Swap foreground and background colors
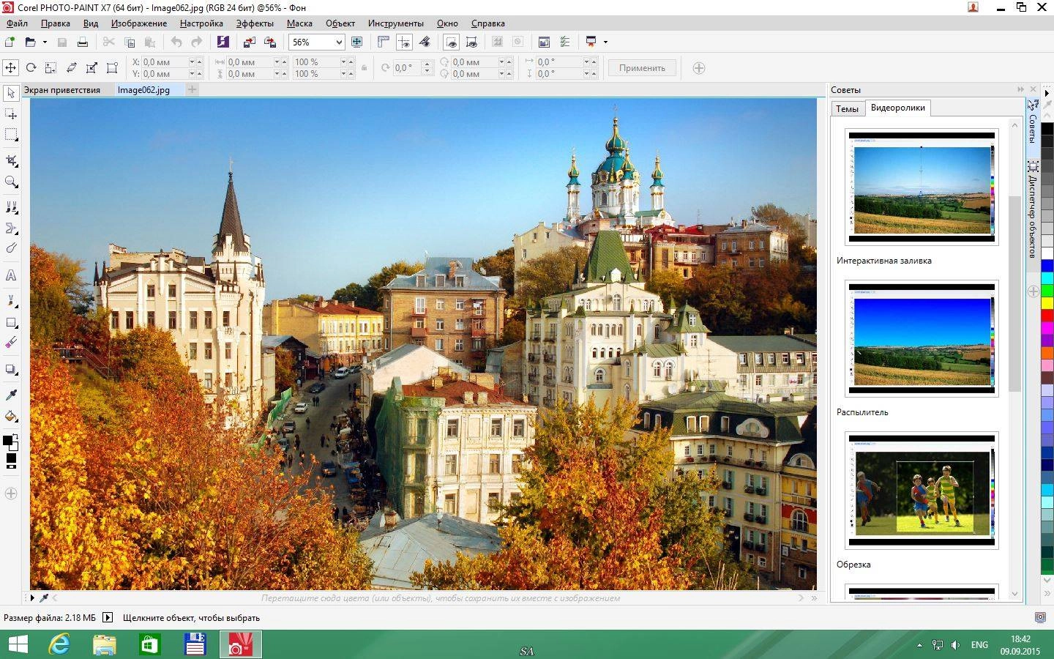The width and height of the screenshot is (1054, 659). (x=15, y=439)
